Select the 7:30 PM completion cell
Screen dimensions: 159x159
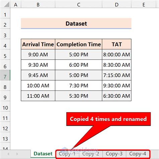pyautogui.click(x=78, y=86)
